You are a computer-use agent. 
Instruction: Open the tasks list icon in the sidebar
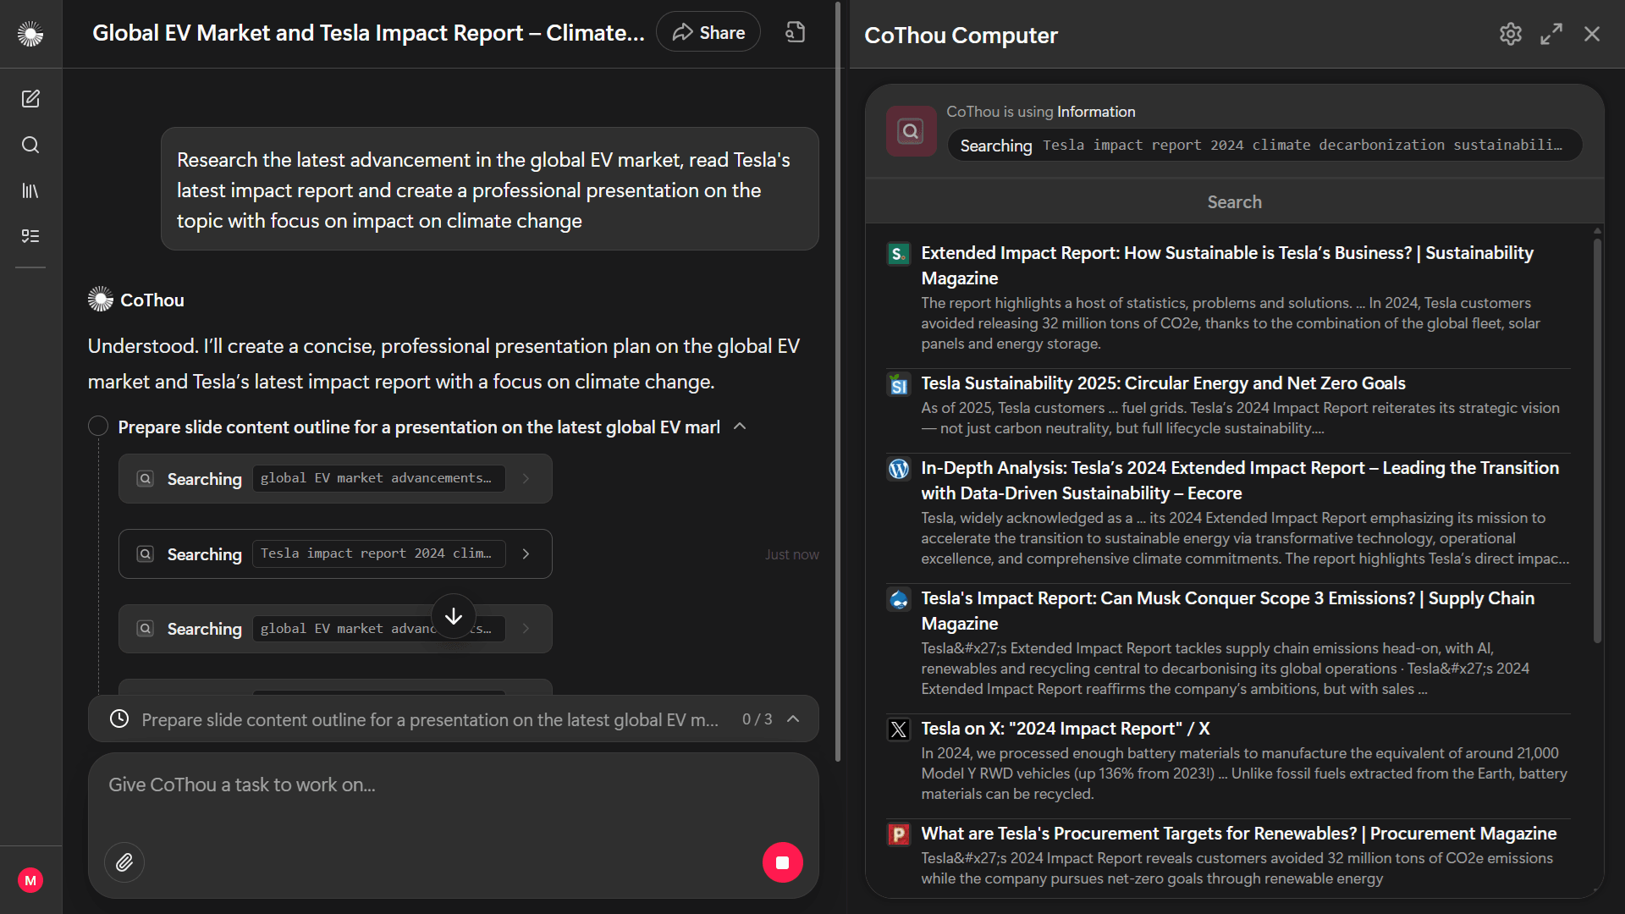30,236
